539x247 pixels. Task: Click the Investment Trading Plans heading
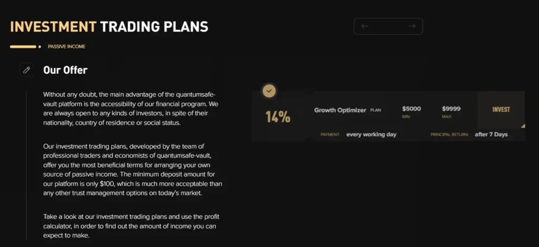pyautogui.click(x=109, y=27)
